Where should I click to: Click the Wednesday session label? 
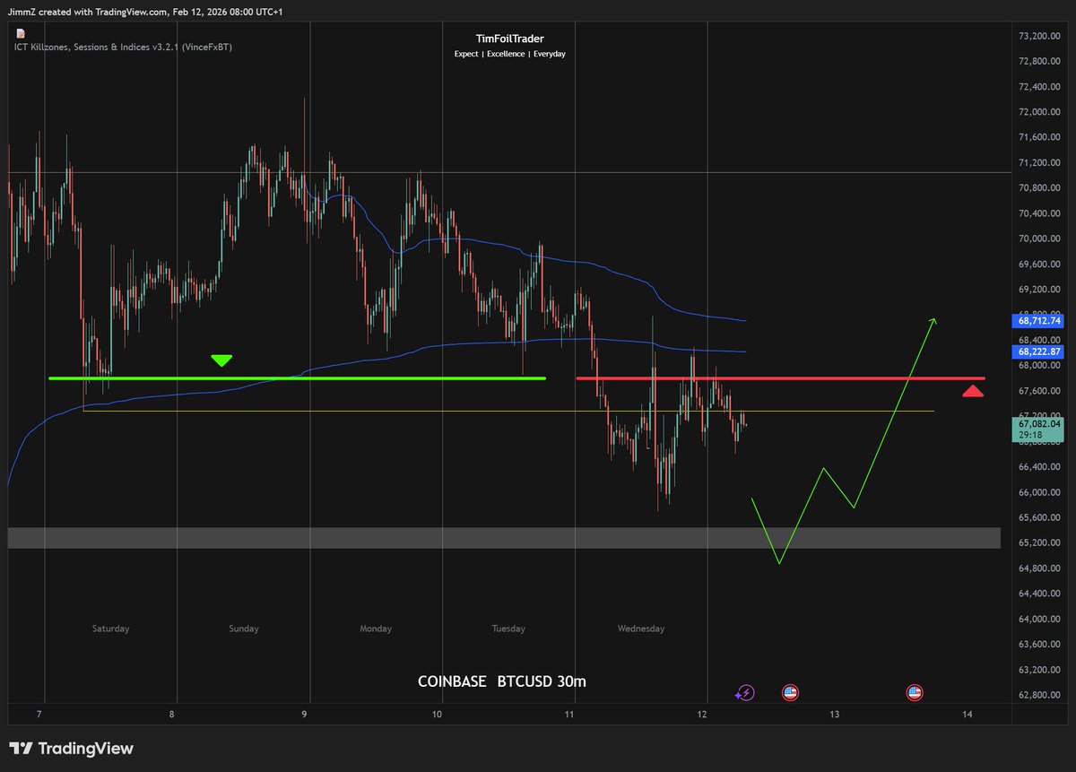[x=640, y=629]
